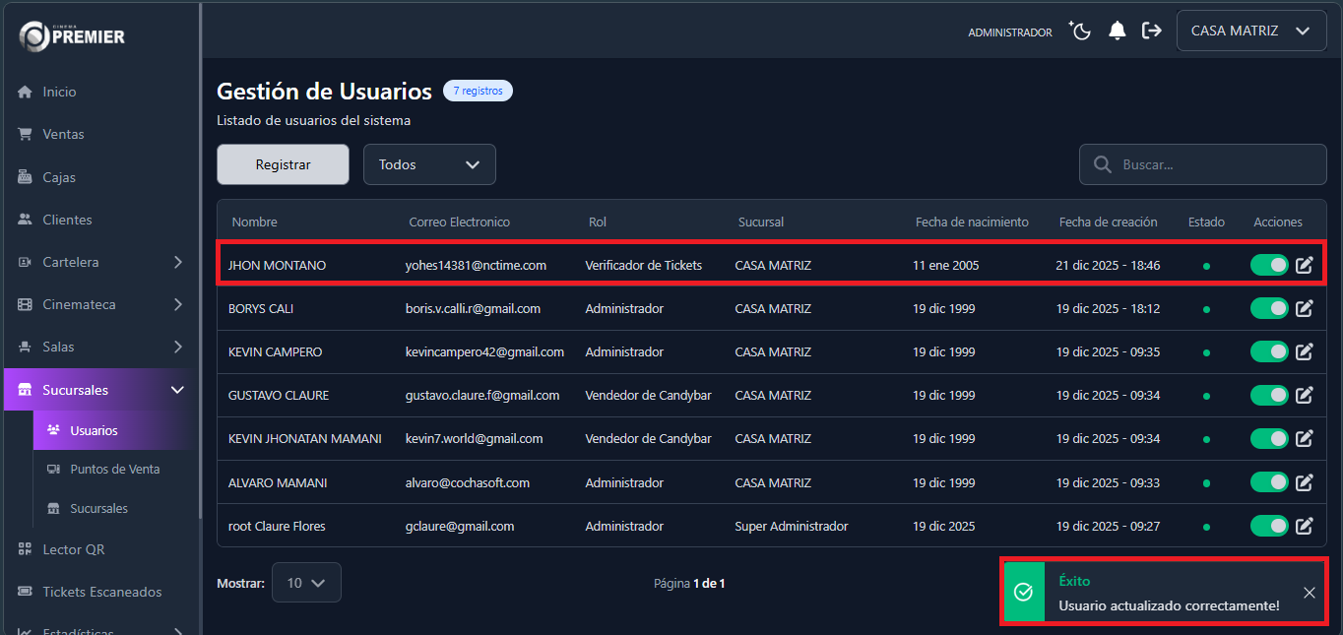Screen dimensions: 1343x635
Task: Edit the BORYS CALI user record
Action: click(x=1305, y=308)
